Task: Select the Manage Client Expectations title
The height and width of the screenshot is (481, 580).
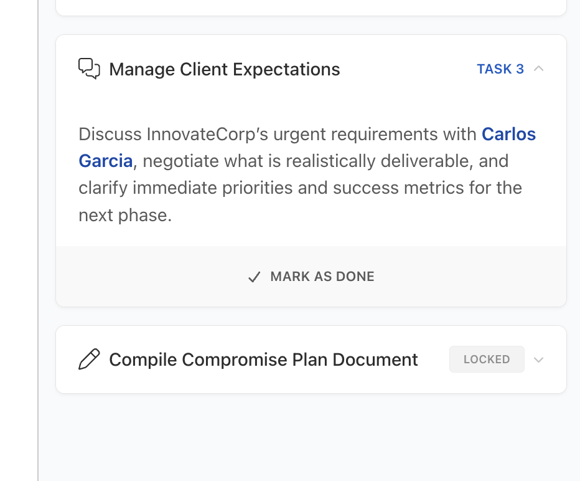Action: coord(224,69)
